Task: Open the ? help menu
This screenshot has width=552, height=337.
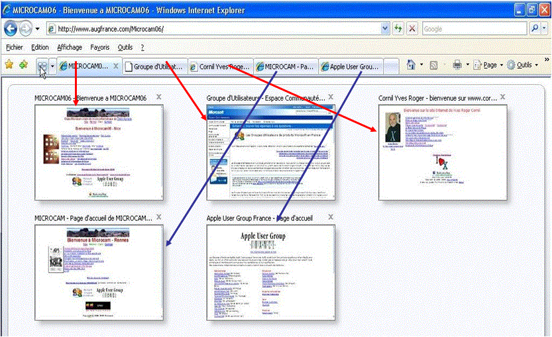Action: 142,47
